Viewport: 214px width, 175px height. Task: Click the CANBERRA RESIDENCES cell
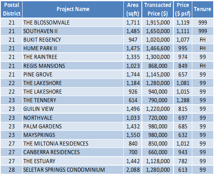coord(73,152)
